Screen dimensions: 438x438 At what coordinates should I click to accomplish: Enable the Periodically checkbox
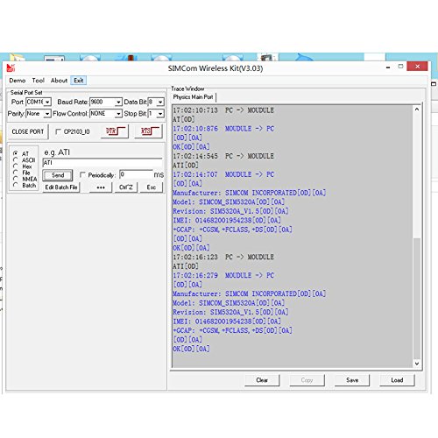82,174
